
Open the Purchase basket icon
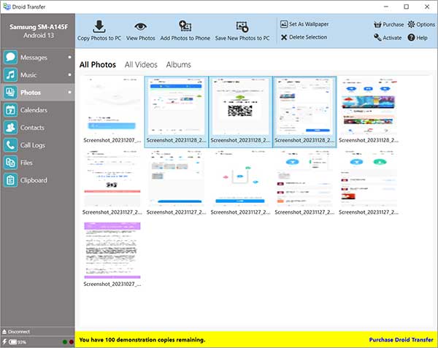(377, 24)
